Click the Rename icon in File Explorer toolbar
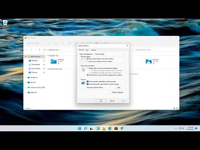This screenshot has width=200, height=150. tap(69, 43)
